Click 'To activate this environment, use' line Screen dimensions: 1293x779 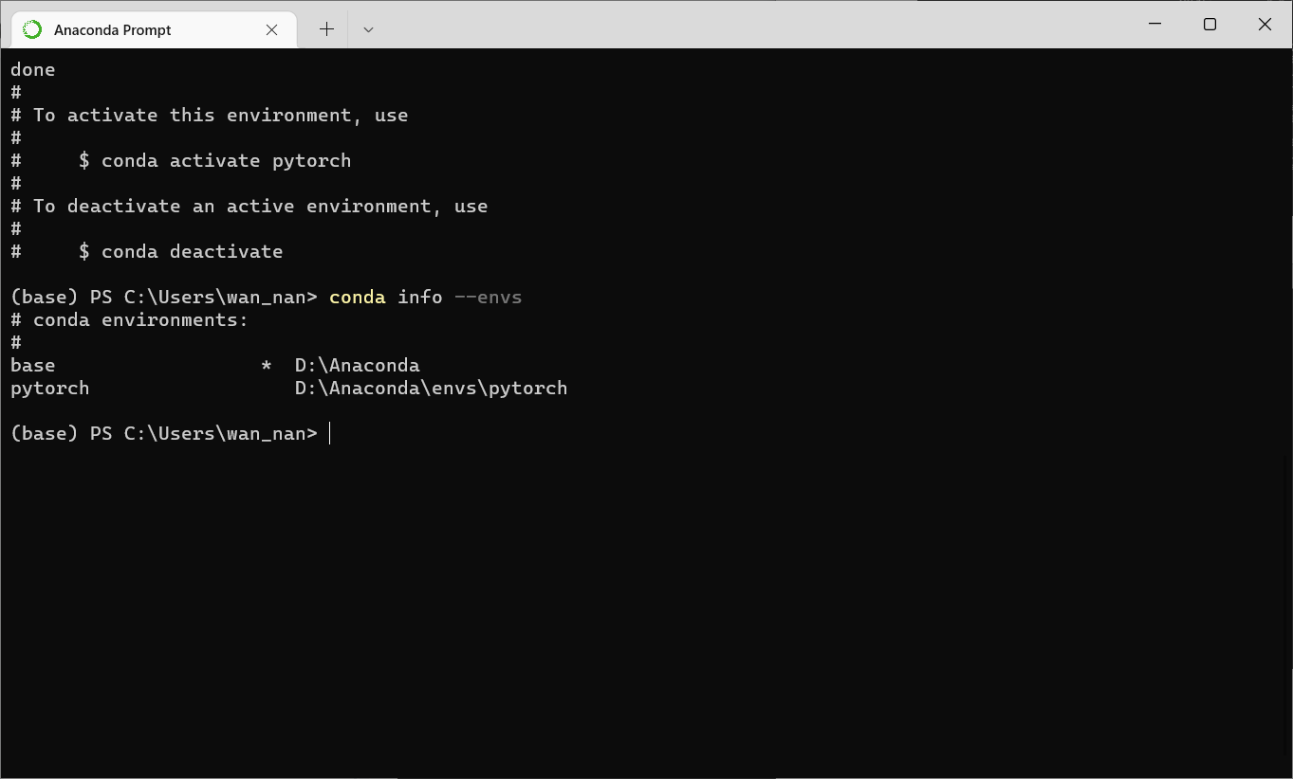click(x=210, y=115)
